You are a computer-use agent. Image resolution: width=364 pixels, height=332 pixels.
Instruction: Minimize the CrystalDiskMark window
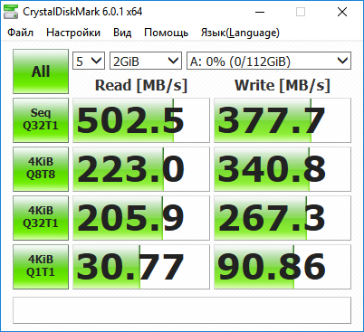point(260,12)
